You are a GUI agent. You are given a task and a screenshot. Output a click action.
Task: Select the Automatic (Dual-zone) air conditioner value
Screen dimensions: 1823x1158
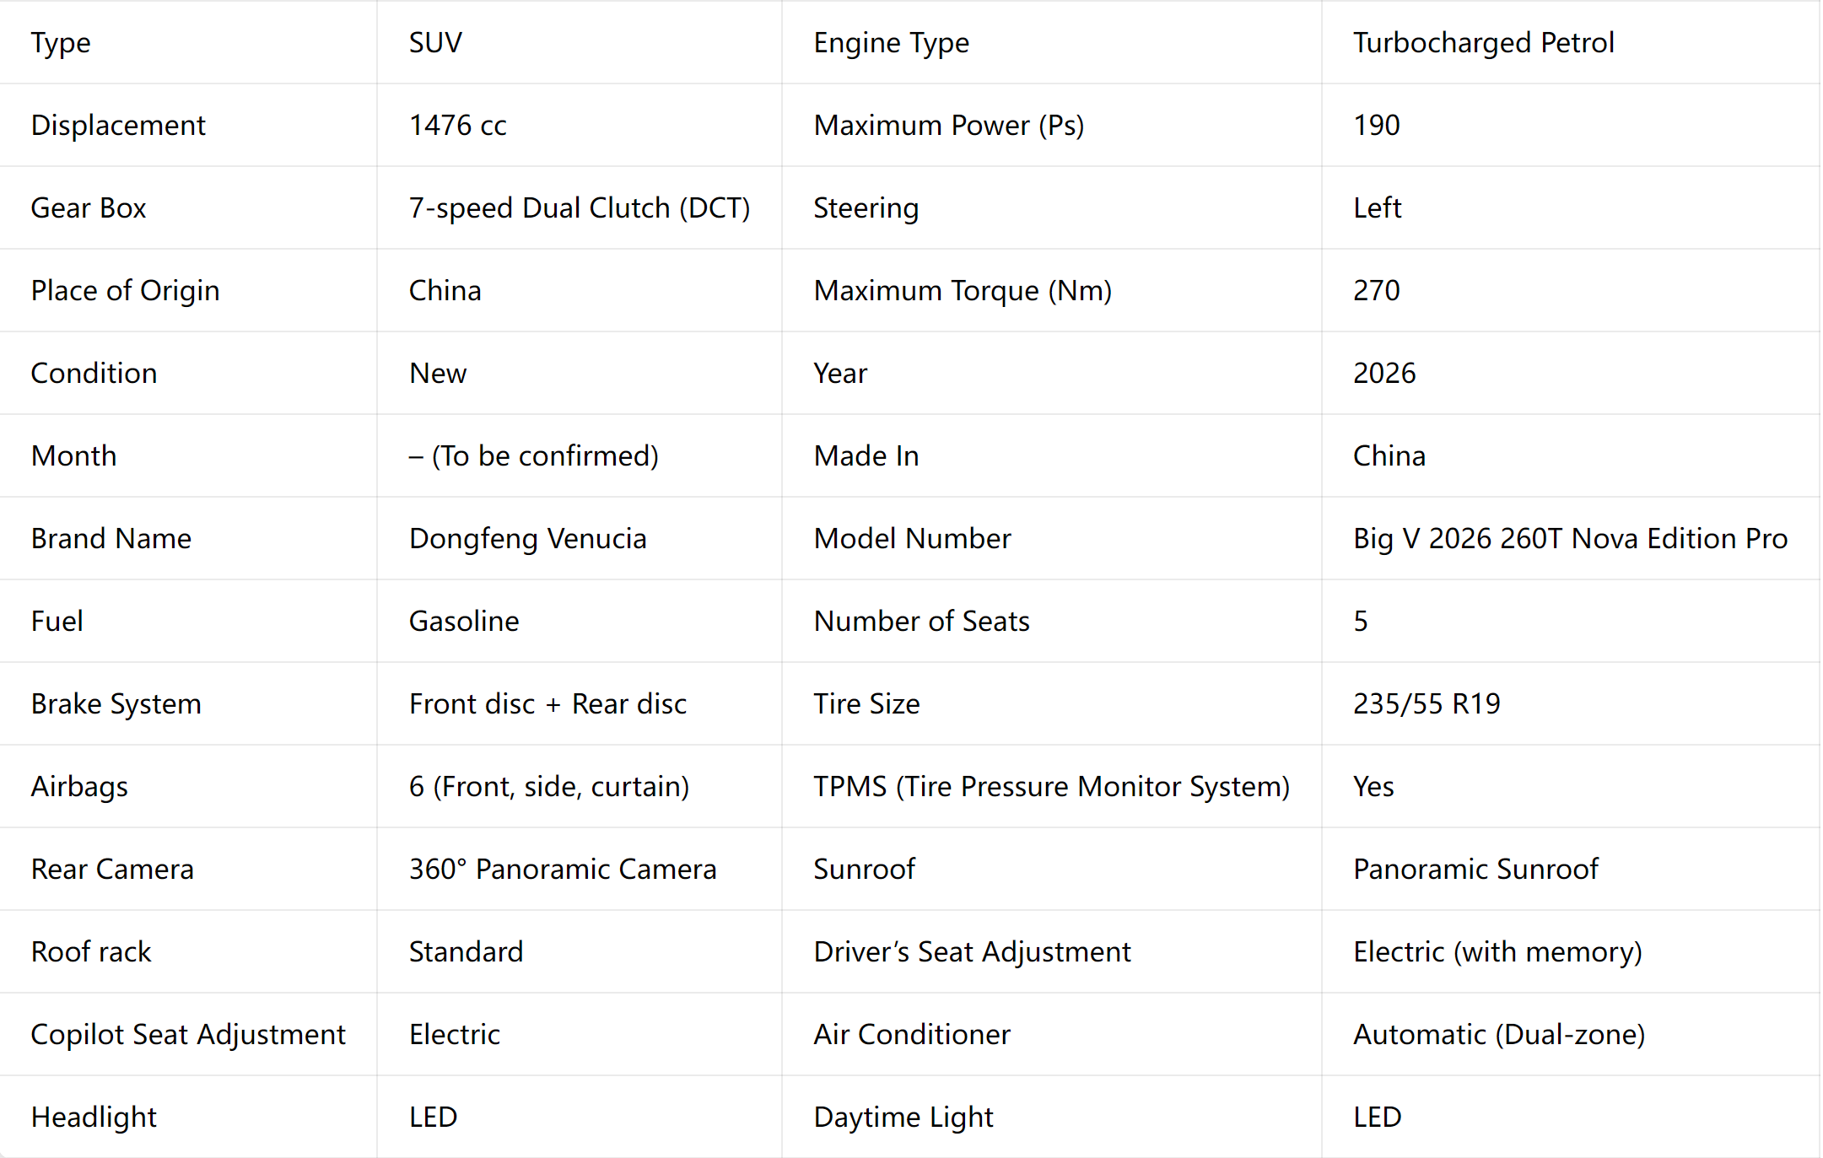1499,1034
